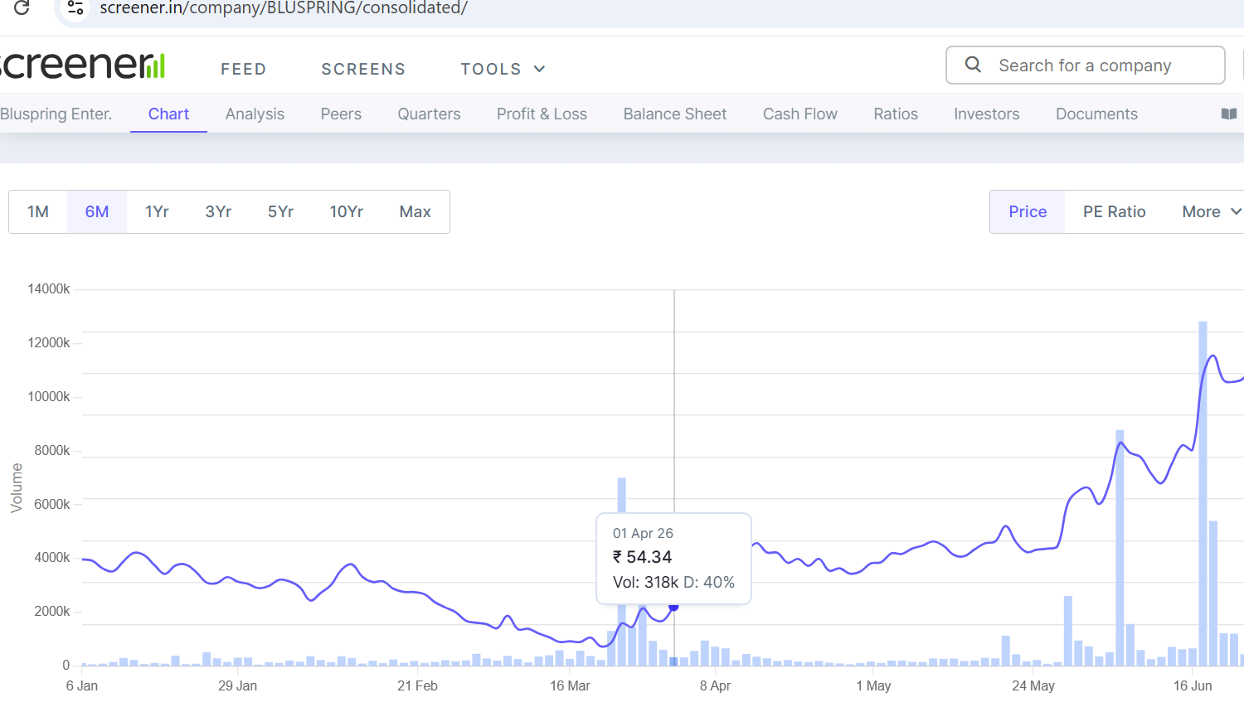Click the tallest volume bar near 16 Jun

click(x=1203, y=493)
